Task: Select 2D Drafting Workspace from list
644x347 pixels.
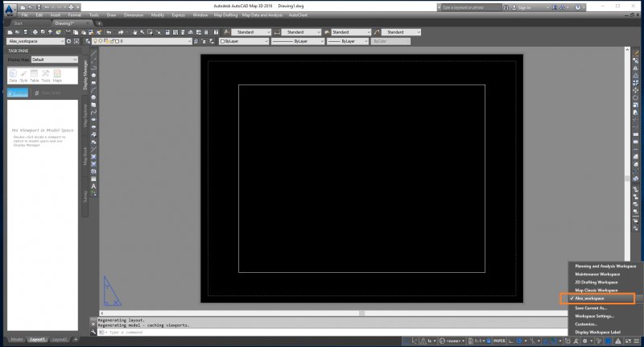Action: (596, 283)
